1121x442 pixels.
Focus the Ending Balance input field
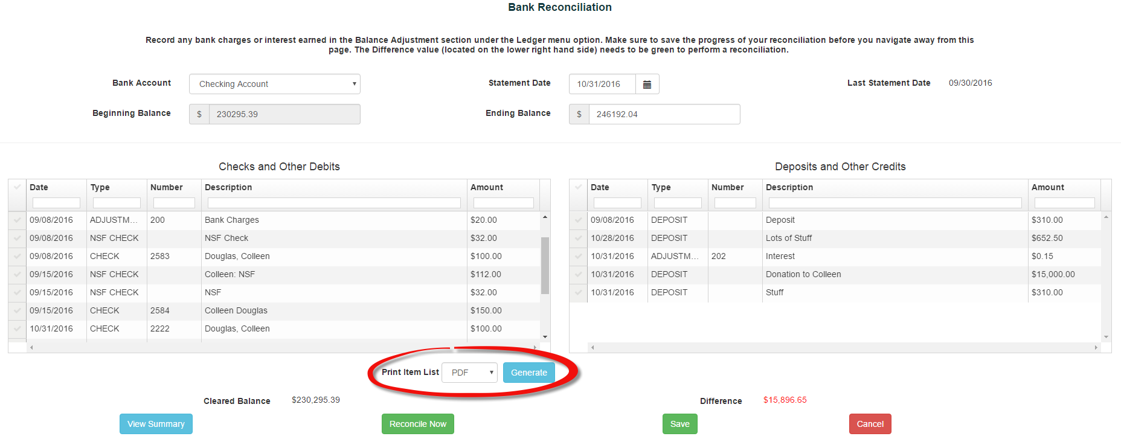coord(664,114)
